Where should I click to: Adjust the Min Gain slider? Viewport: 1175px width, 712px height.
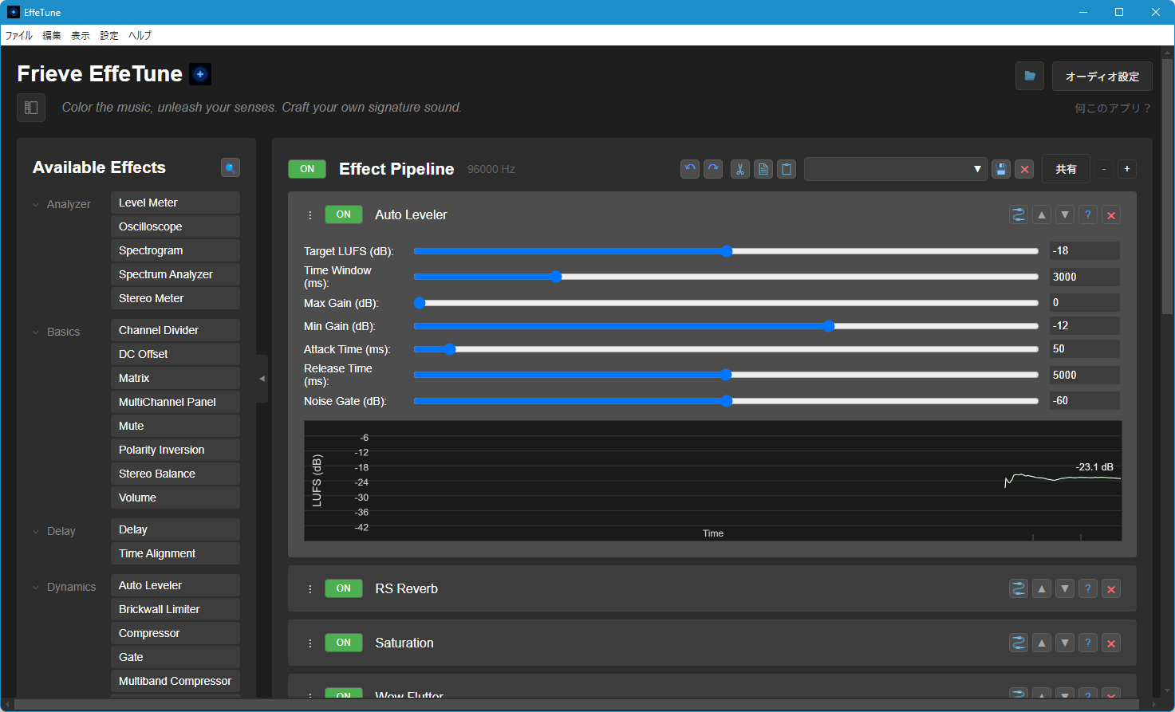pos(726,326)
